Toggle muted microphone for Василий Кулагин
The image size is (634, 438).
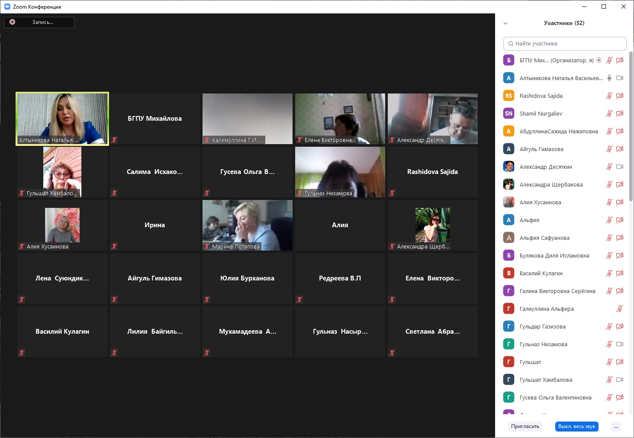point(609,273)
